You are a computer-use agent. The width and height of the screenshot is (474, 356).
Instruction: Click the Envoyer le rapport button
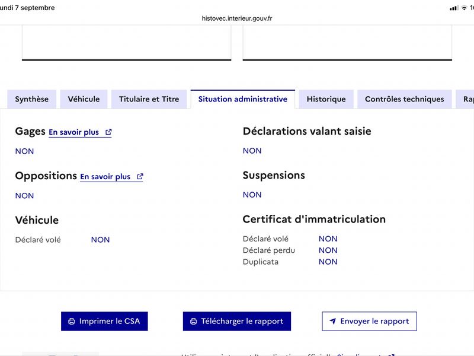(x=369, y=321)
